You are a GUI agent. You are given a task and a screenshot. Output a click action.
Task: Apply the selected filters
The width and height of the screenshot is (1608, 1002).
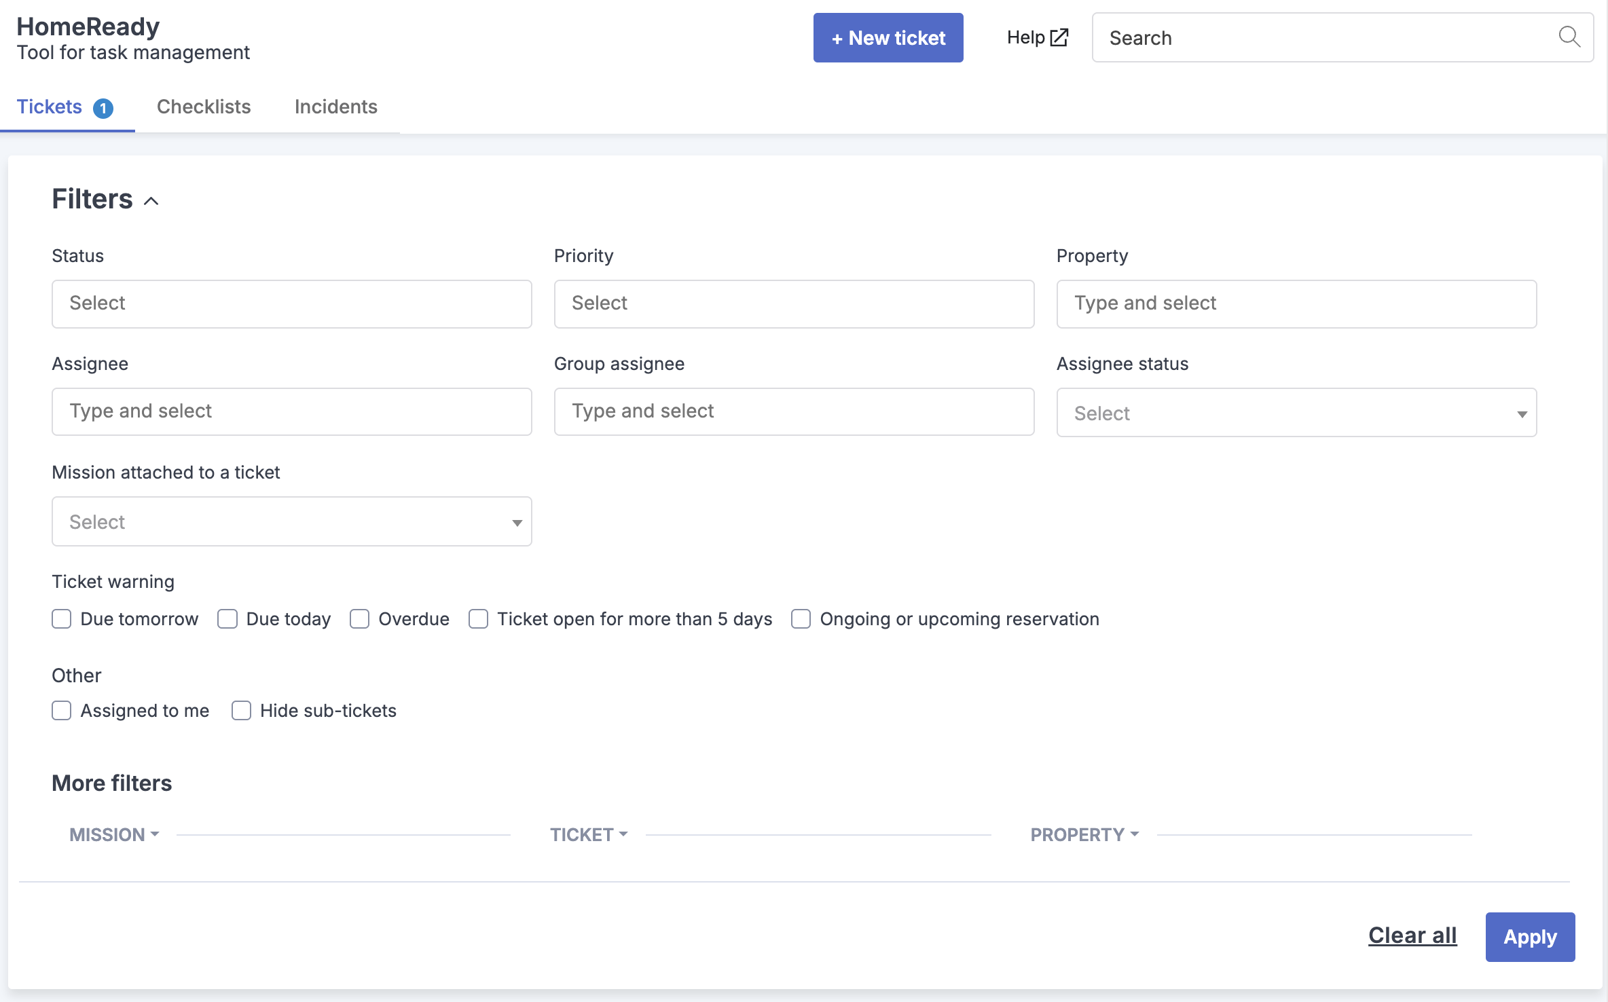point(1531,937)
